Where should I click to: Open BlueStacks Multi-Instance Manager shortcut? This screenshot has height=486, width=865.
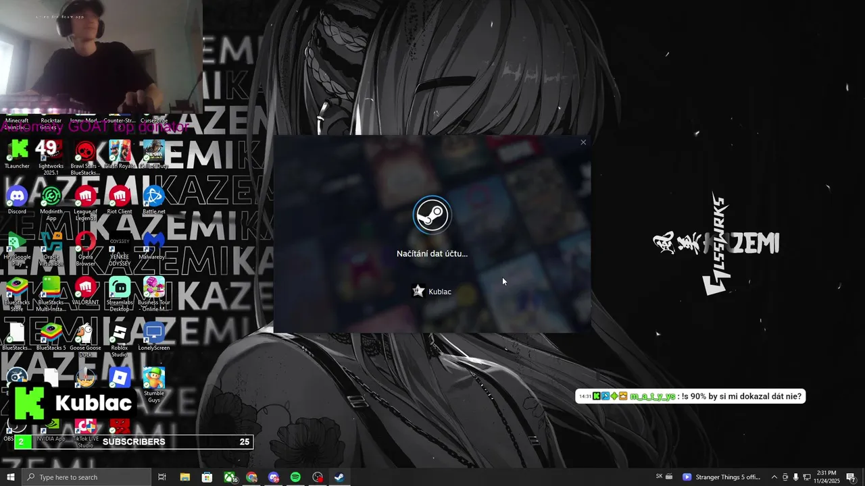point(51,294)
